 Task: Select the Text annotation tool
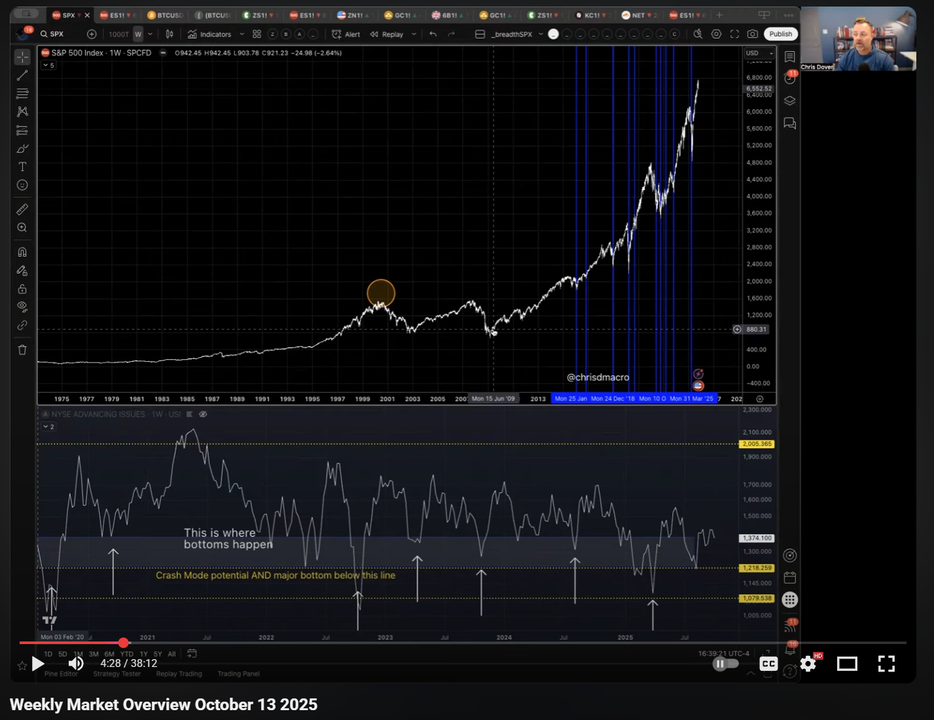tap(22, 167)
